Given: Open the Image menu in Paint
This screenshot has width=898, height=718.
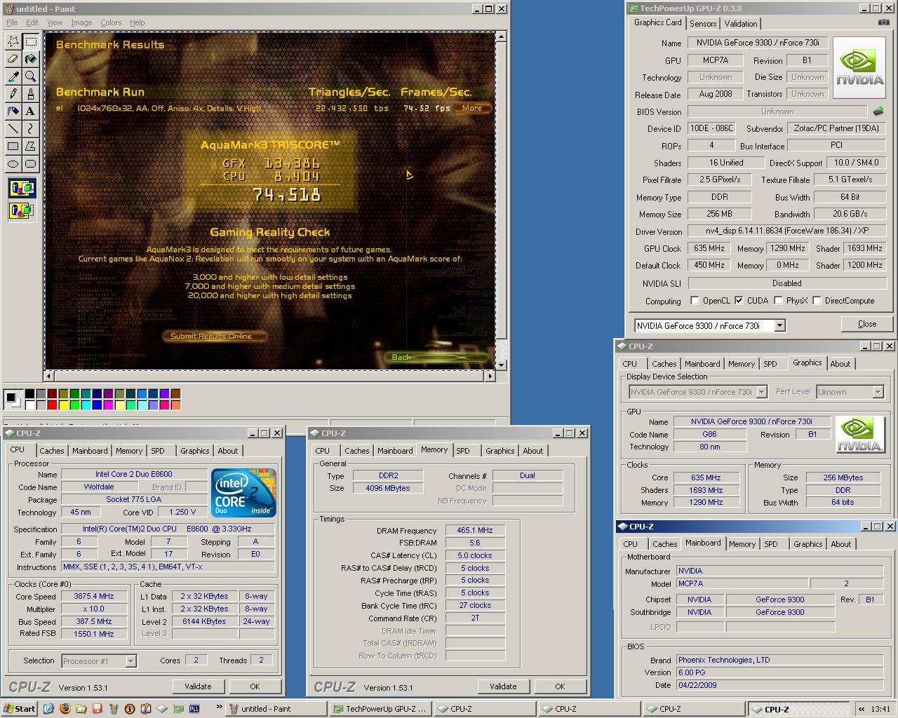Looking at the screenshot, I should 81,22.
